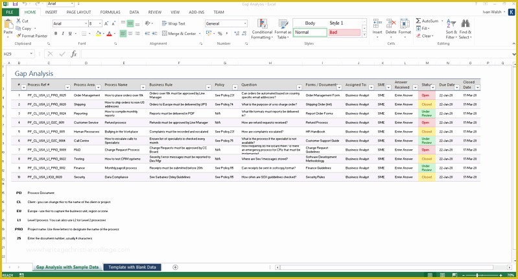Viewport: 518px width, 279px height.
Task: Open the General number format dropdown
Action: [x=245, y=23]
